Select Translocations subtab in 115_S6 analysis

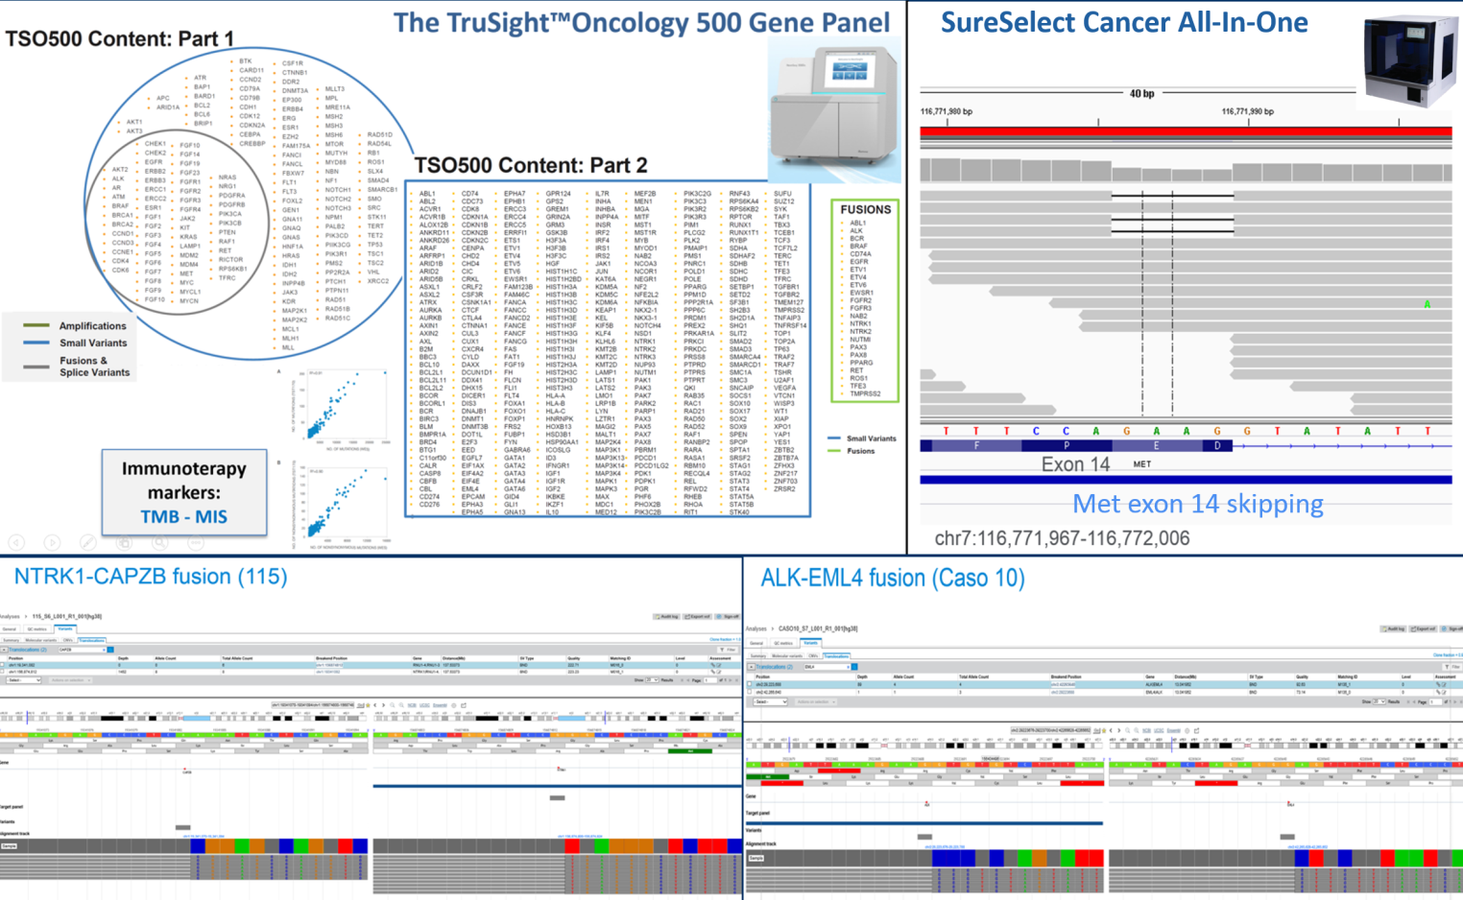tap(92, 640)
